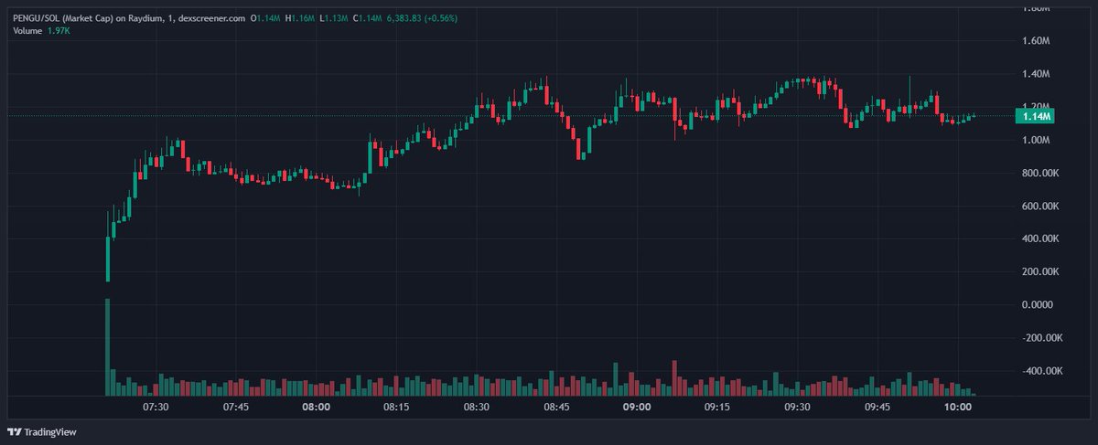
Task: Select the 07:30 time axis label
Action: (156, 407)
